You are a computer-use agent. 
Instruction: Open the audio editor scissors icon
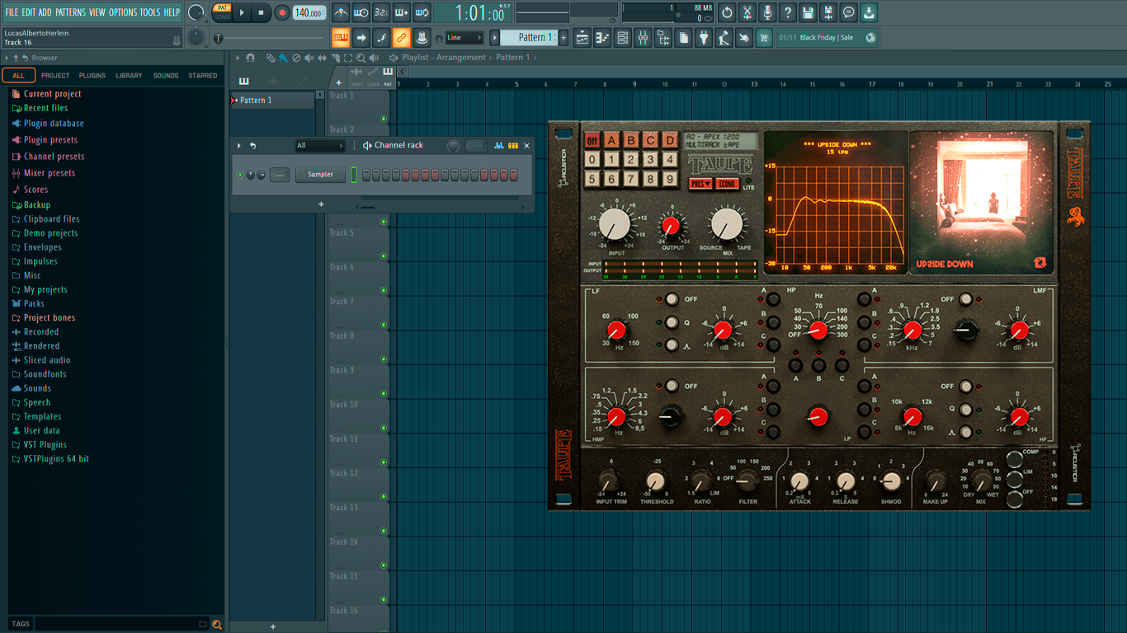pyautogui.click(x=747, y=12)
